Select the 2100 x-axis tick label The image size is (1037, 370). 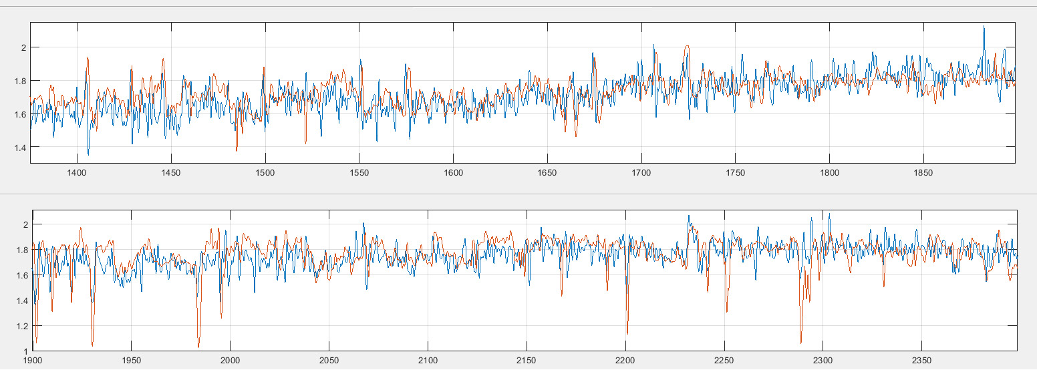(x=428, y=360)
